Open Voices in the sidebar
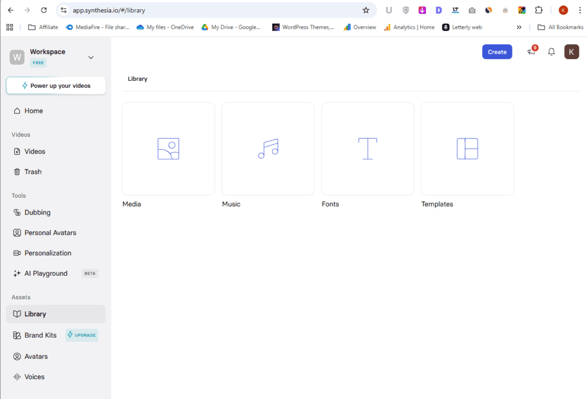Image resolution: width=587 pixels, height=399 pixels. click(56, 377)
